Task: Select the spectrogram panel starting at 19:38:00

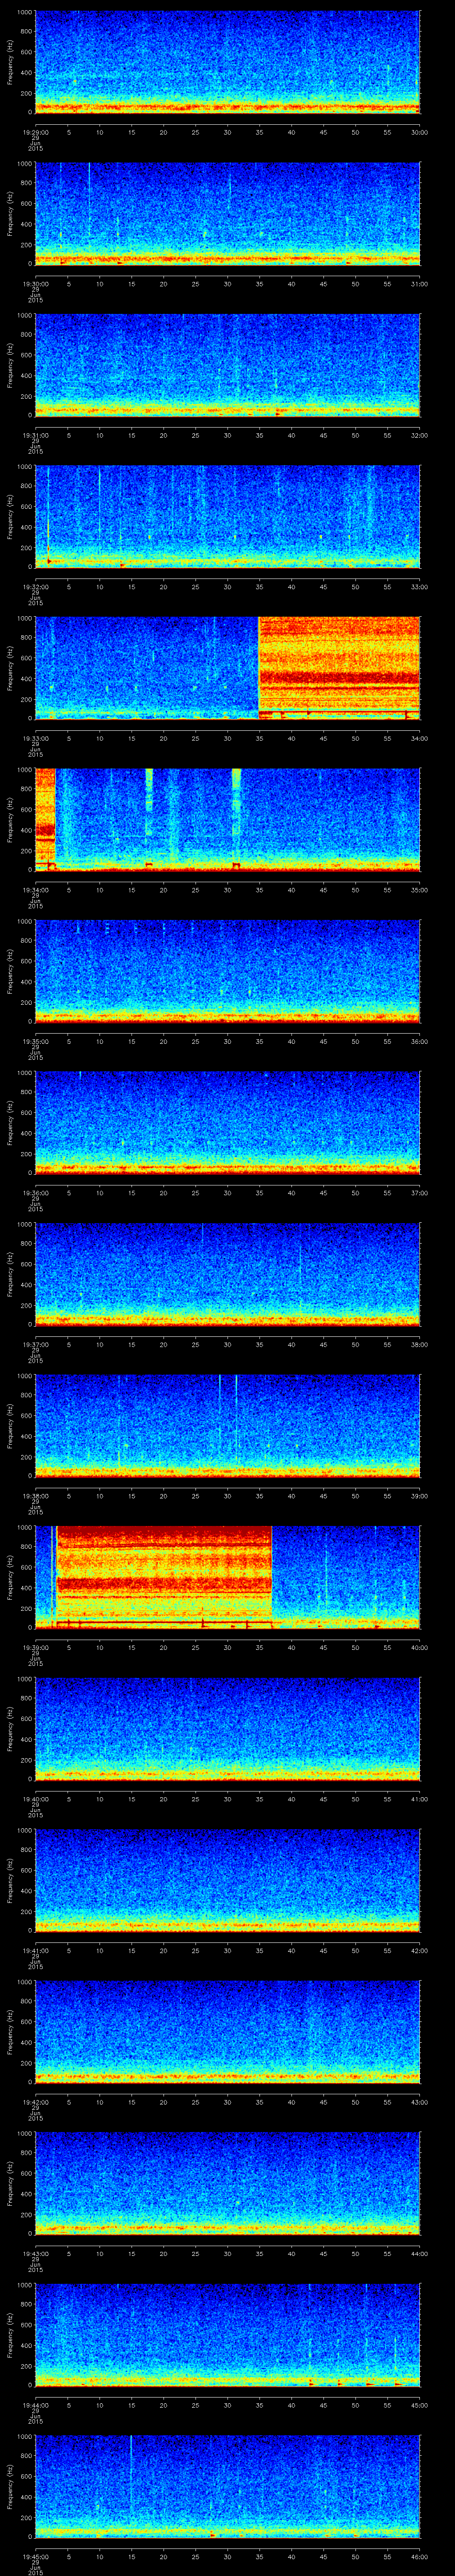Action: pos(227,1425)
